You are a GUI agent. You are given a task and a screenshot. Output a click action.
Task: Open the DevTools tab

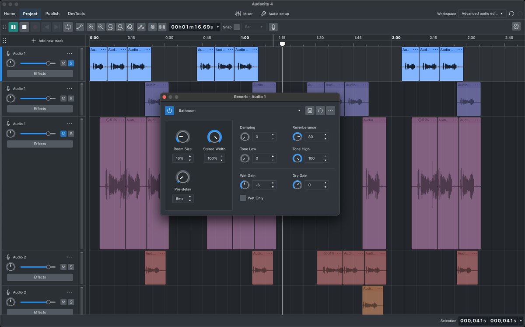77,14
